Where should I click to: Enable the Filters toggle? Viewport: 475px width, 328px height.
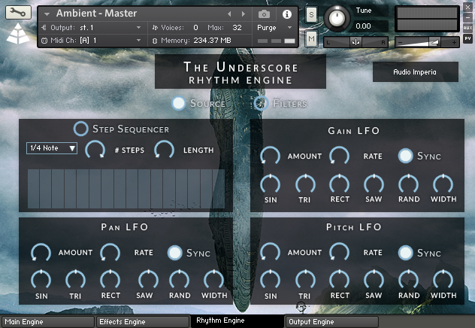261,103
